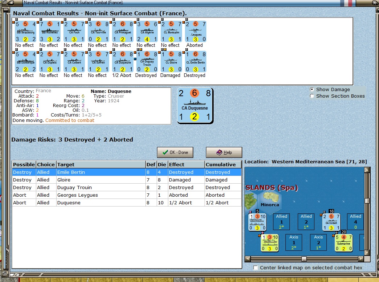Click the CA Tourville ship counter

coord(98,32)
